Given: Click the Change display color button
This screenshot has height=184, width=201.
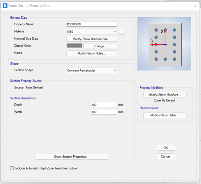Looking at the screenshot, I should (100, 46).
